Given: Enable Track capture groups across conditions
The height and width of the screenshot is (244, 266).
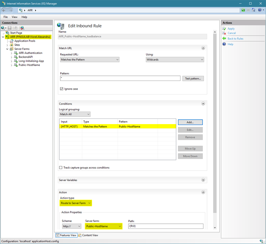Looking at the screenshot, I should (x=61, y=168).
